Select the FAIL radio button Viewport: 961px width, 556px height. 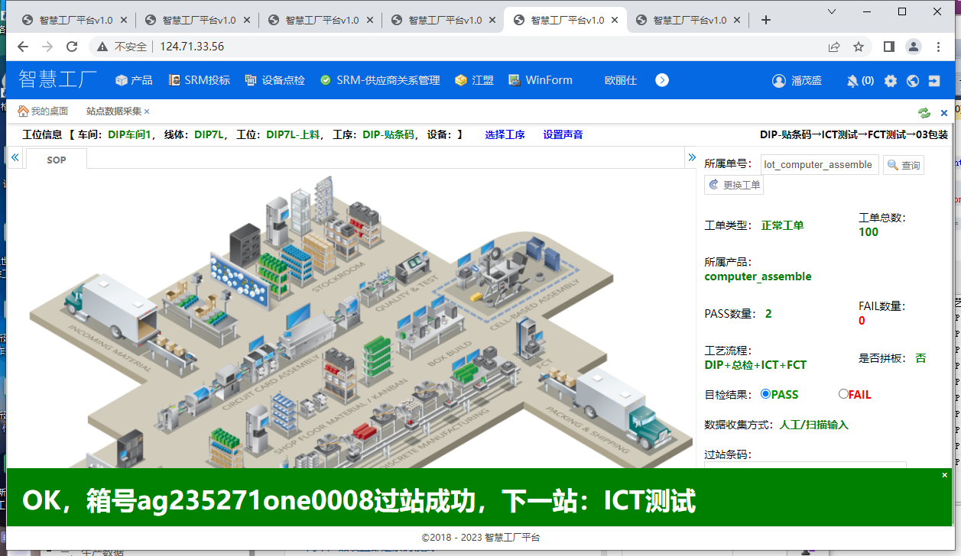843,394
